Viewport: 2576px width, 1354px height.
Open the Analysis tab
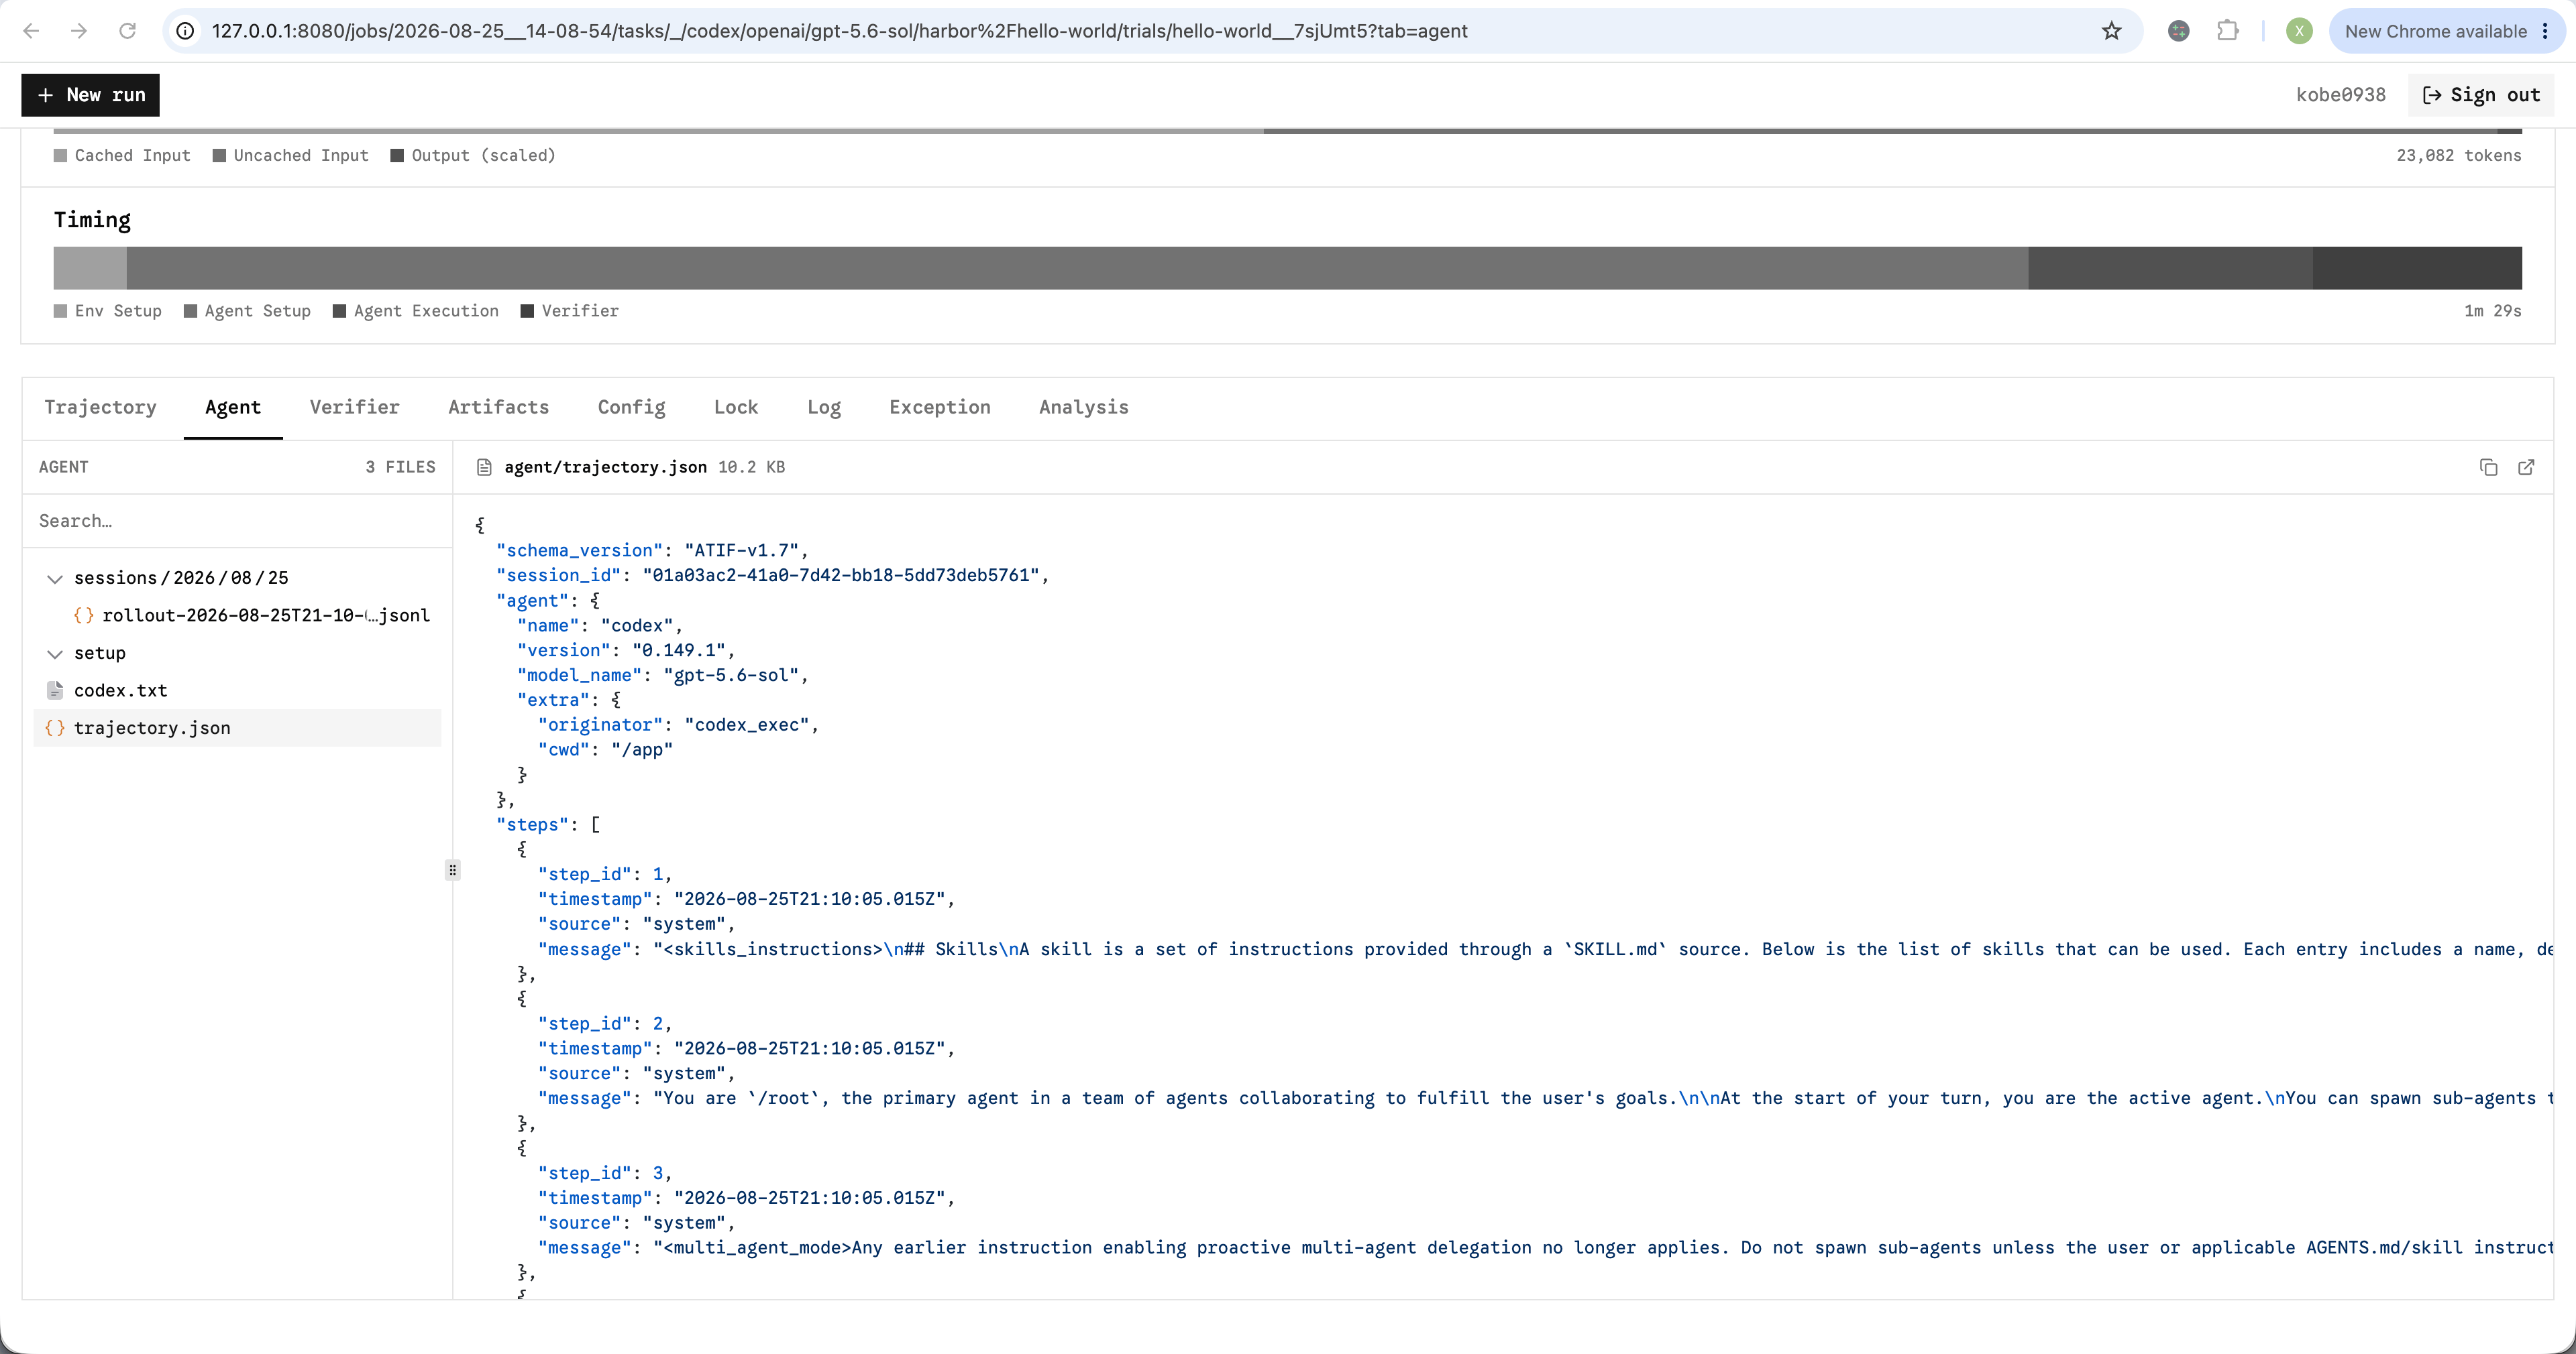pos(1083,408)
